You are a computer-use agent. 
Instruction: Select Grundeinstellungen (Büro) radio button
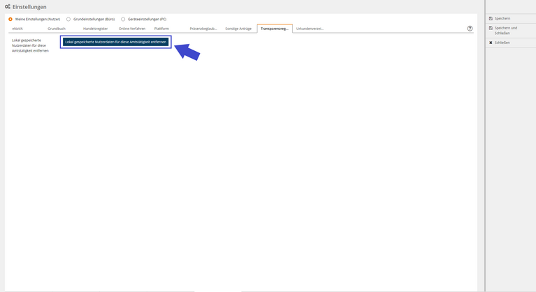68,20
